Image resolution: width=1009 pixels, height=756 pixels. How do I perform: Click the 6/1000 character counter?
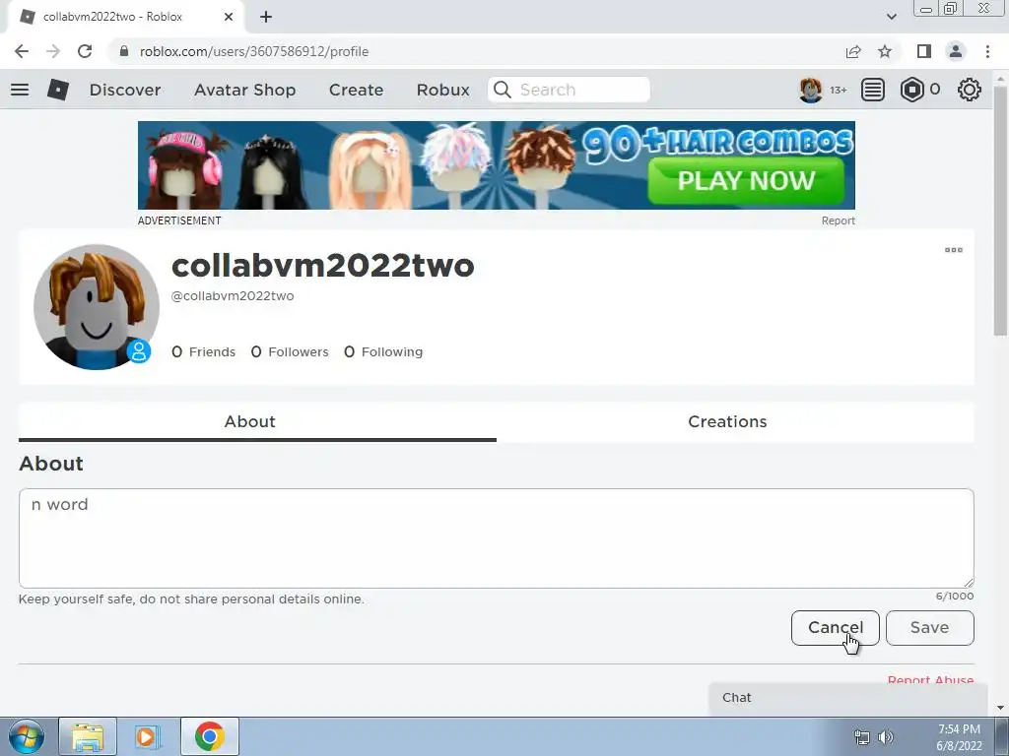(x=954, y=596)
